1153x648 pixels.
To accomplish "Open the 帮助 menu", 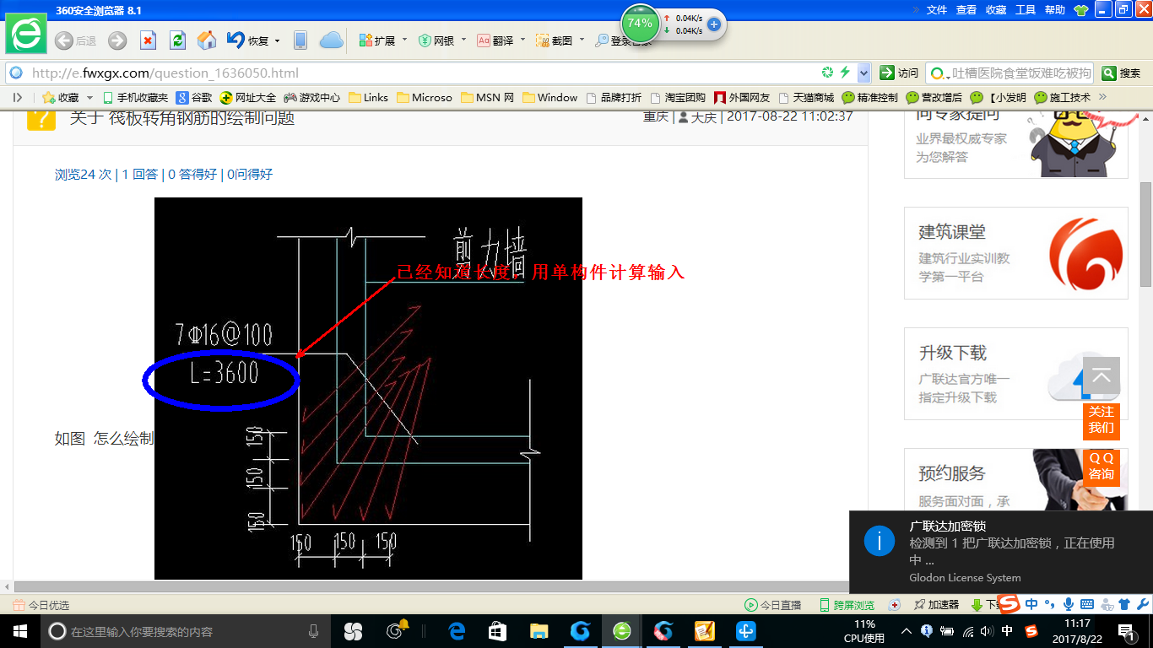I will [1055, 10].
